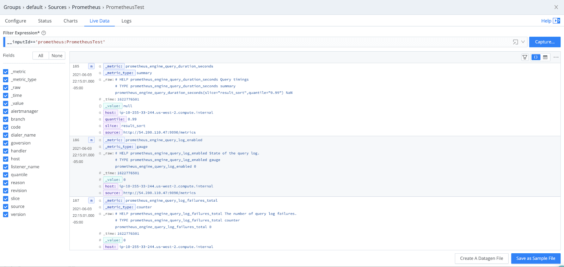The image size is (564, 267).
Task: Switch to JSON event view
Action: coord(536,57)
